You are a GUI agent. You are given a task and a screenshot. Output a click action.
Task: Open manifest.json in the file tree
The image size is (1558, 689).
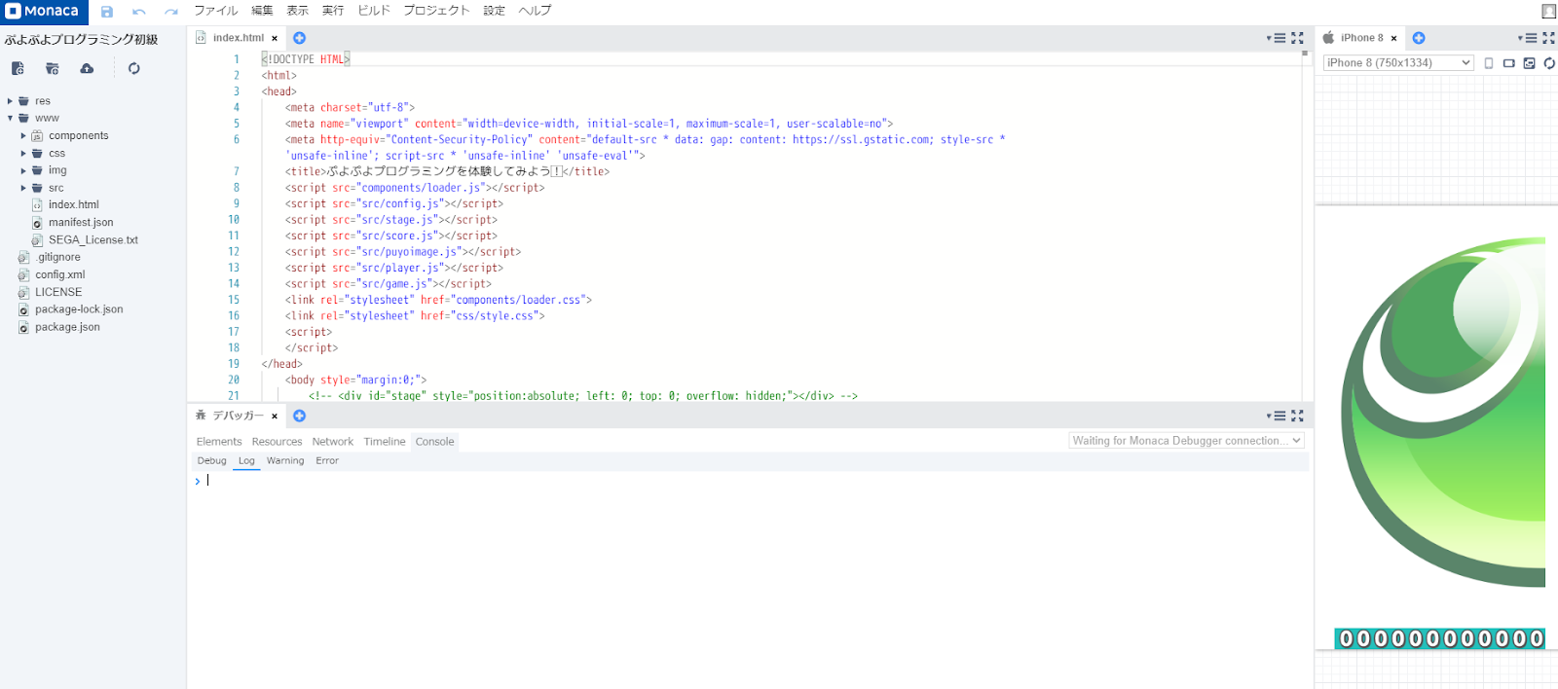click(x=81, y=223)
